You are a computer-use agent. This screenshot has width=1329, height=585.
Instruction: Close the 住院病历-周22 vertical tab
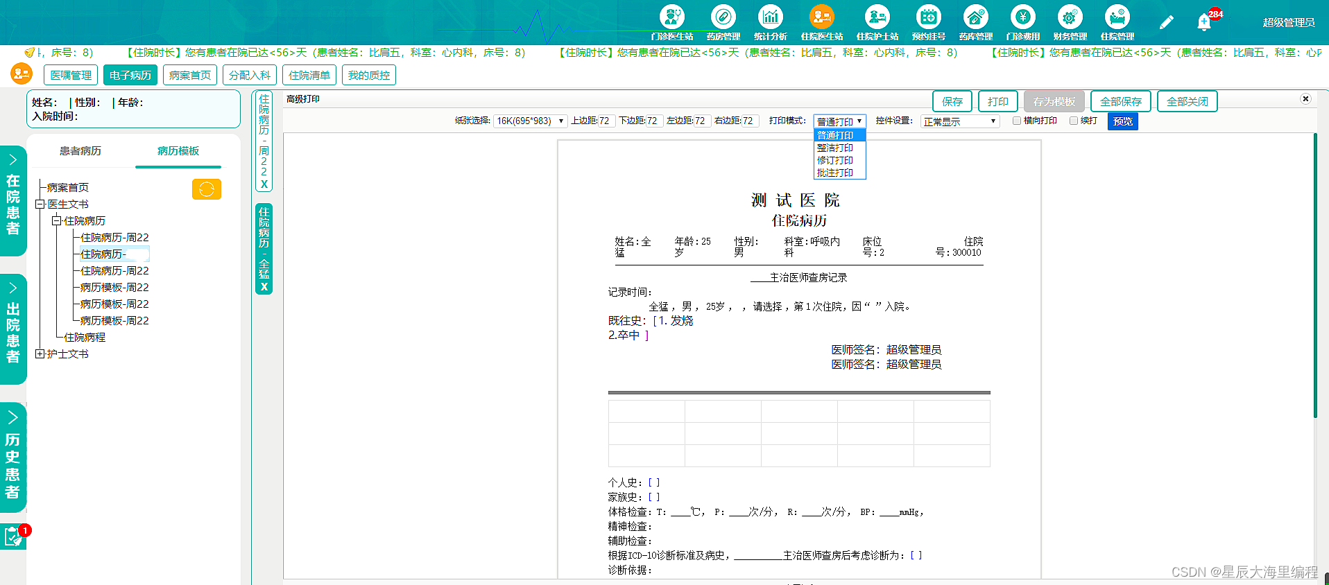click(x=264, y=184)
